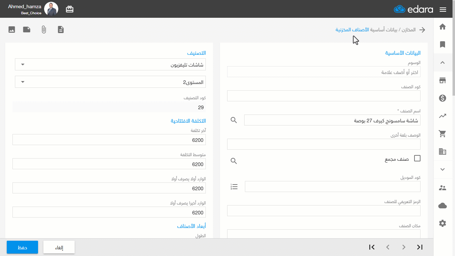Click the حفظ save button
Image resolution: width=455 pixels, height=256 pixels.
22,247
